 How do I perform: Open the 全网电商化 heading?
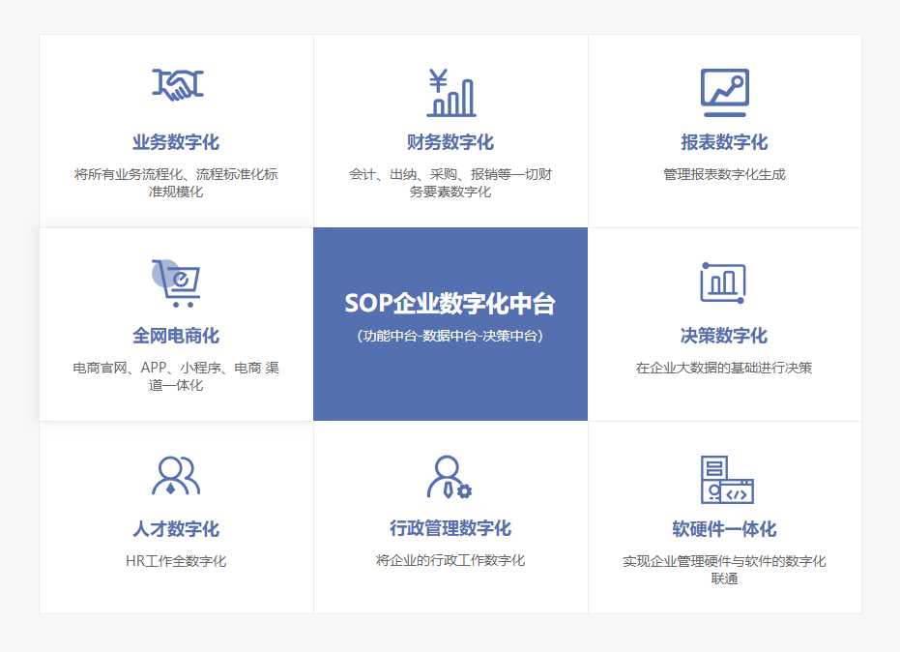coord(176,336)
